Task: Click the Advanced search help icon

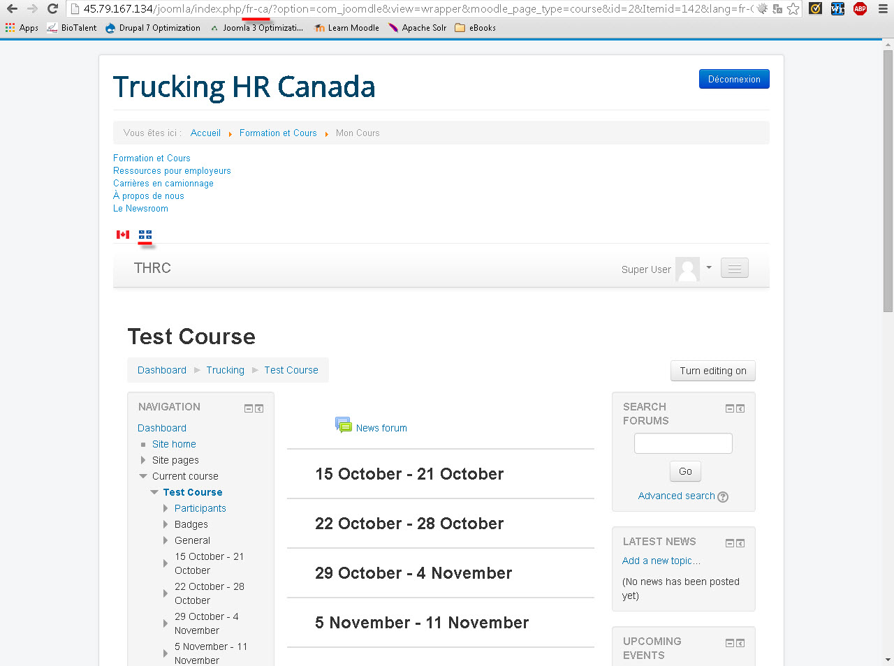Action: point(723,497)
